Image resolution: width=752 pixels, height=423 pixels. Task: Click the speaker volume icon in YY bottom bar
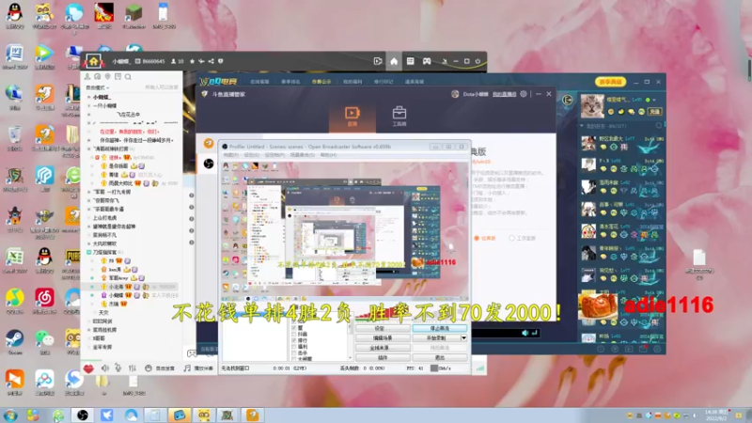[105, 368]
